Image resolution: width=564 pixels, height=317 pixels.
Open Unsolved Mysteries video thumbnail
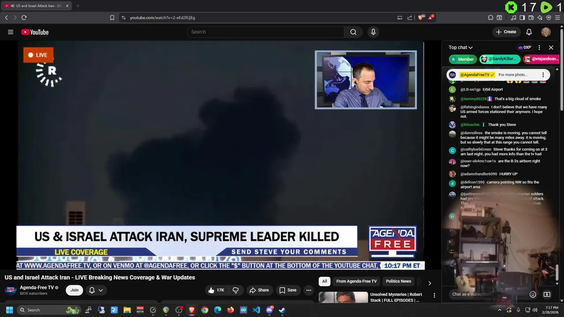tap(343, 297)
